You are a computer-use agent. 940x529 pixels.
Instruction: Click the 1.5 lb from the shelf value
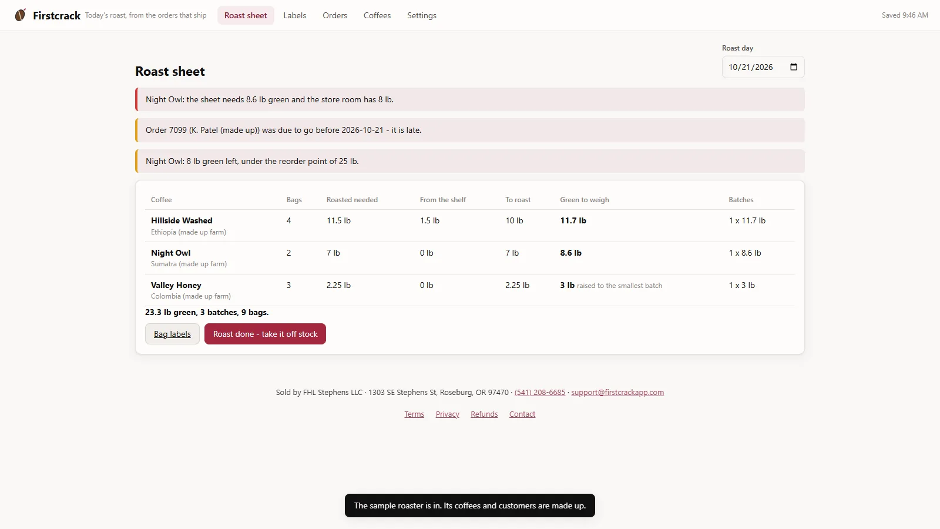pos(429,220)
